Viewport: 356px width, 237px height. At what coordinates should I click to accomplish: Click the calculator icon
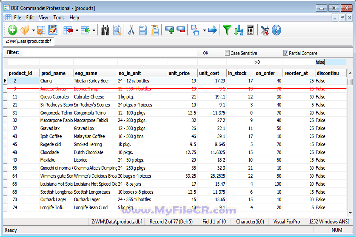pyautogui.click(x=250, y=30)
